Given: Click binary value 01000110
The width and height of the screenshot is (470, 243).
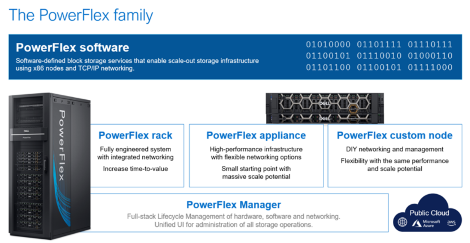Looking at the screenshot, I should tap(430, 56).
